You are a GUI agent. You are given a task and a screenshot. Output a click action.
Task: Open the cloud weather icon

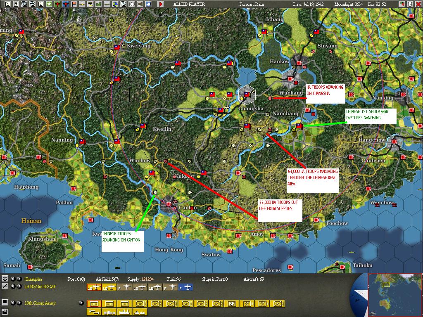(x=148, y=4)
